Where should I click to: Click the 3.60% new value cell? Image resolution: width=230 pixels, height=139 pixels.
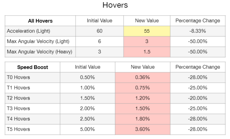(143, 129)
